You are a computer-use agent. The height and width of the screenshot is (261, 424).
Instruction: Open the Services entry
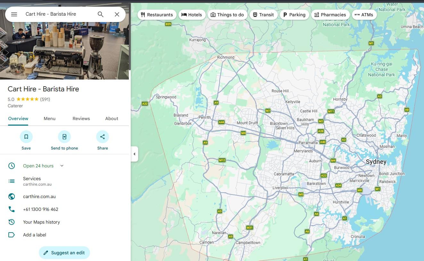tap(64, 181)
